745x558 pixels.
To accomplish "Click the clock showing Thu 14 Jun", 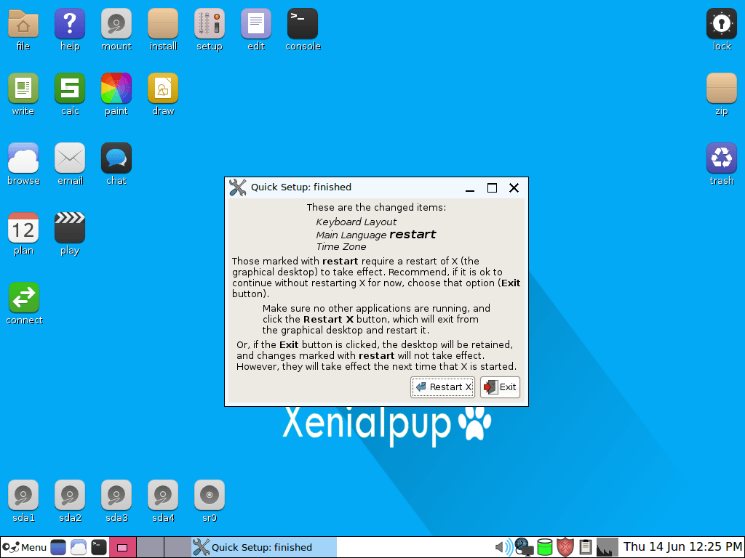I will 682,546.
